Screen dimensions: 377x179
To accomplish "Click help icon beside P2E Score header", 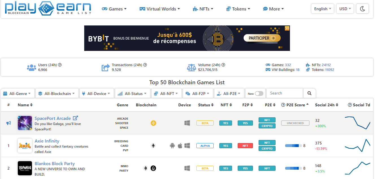I will [x=283, y=105].
